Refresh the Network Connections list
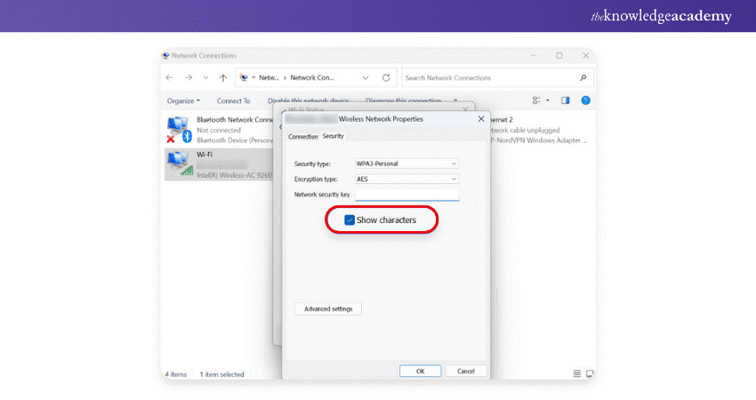The width and height of the screenshot is (756, 400). point(386,77)
